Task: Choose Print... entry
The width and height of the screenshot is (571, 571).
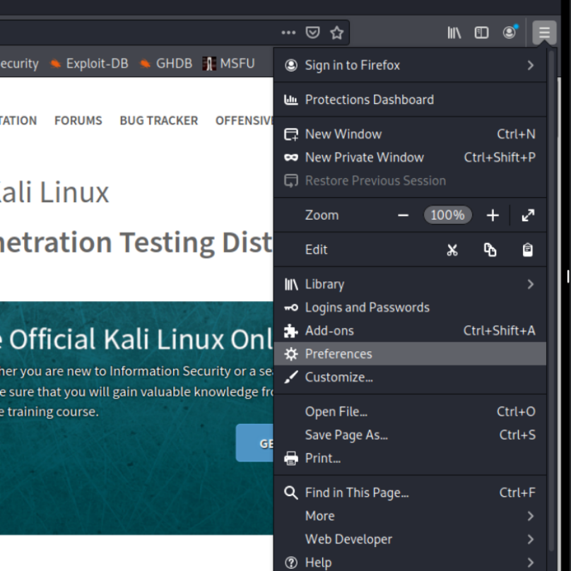Action: [x=410, y=459]
